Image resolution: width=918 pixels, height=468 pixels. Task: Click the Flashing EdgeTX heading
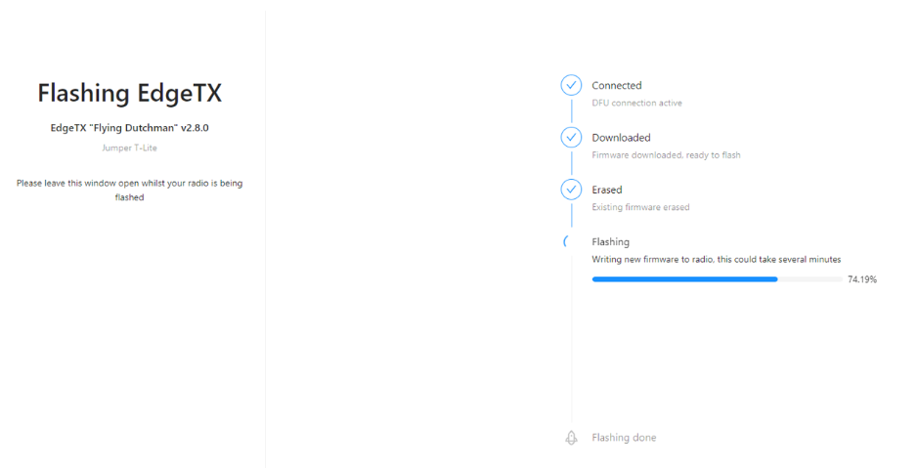coord(129,93)
